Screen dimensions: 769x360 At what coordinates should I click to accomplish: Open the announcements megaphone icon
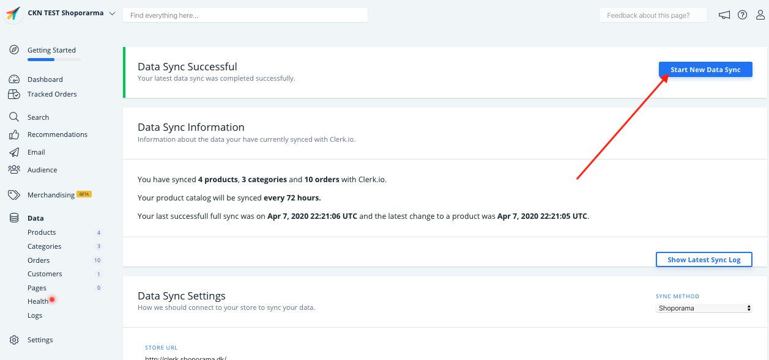724,15
